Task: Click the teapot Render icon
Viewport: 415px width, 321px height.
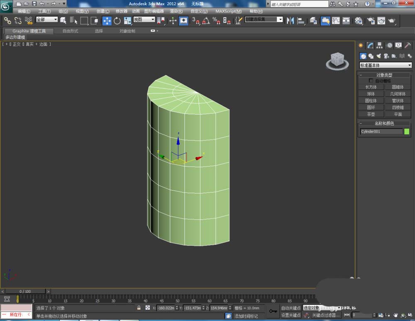Action: pos(391,20)
